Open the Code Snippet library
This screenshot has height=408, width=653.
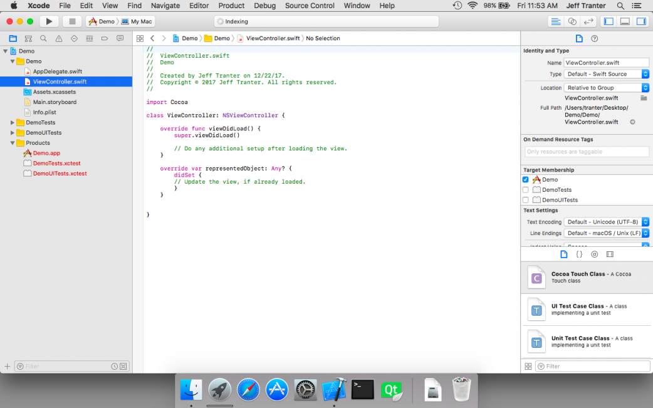tap(579, 254)
